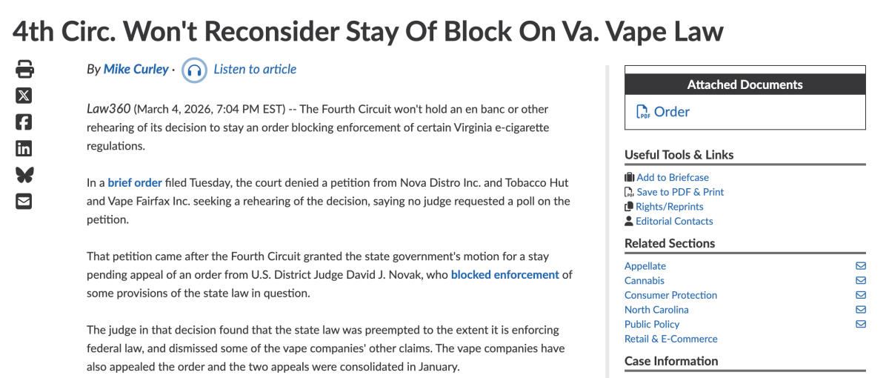Open Retail & E-Commerce section
This screenshot has height=378, width=889.
[670, 339]
